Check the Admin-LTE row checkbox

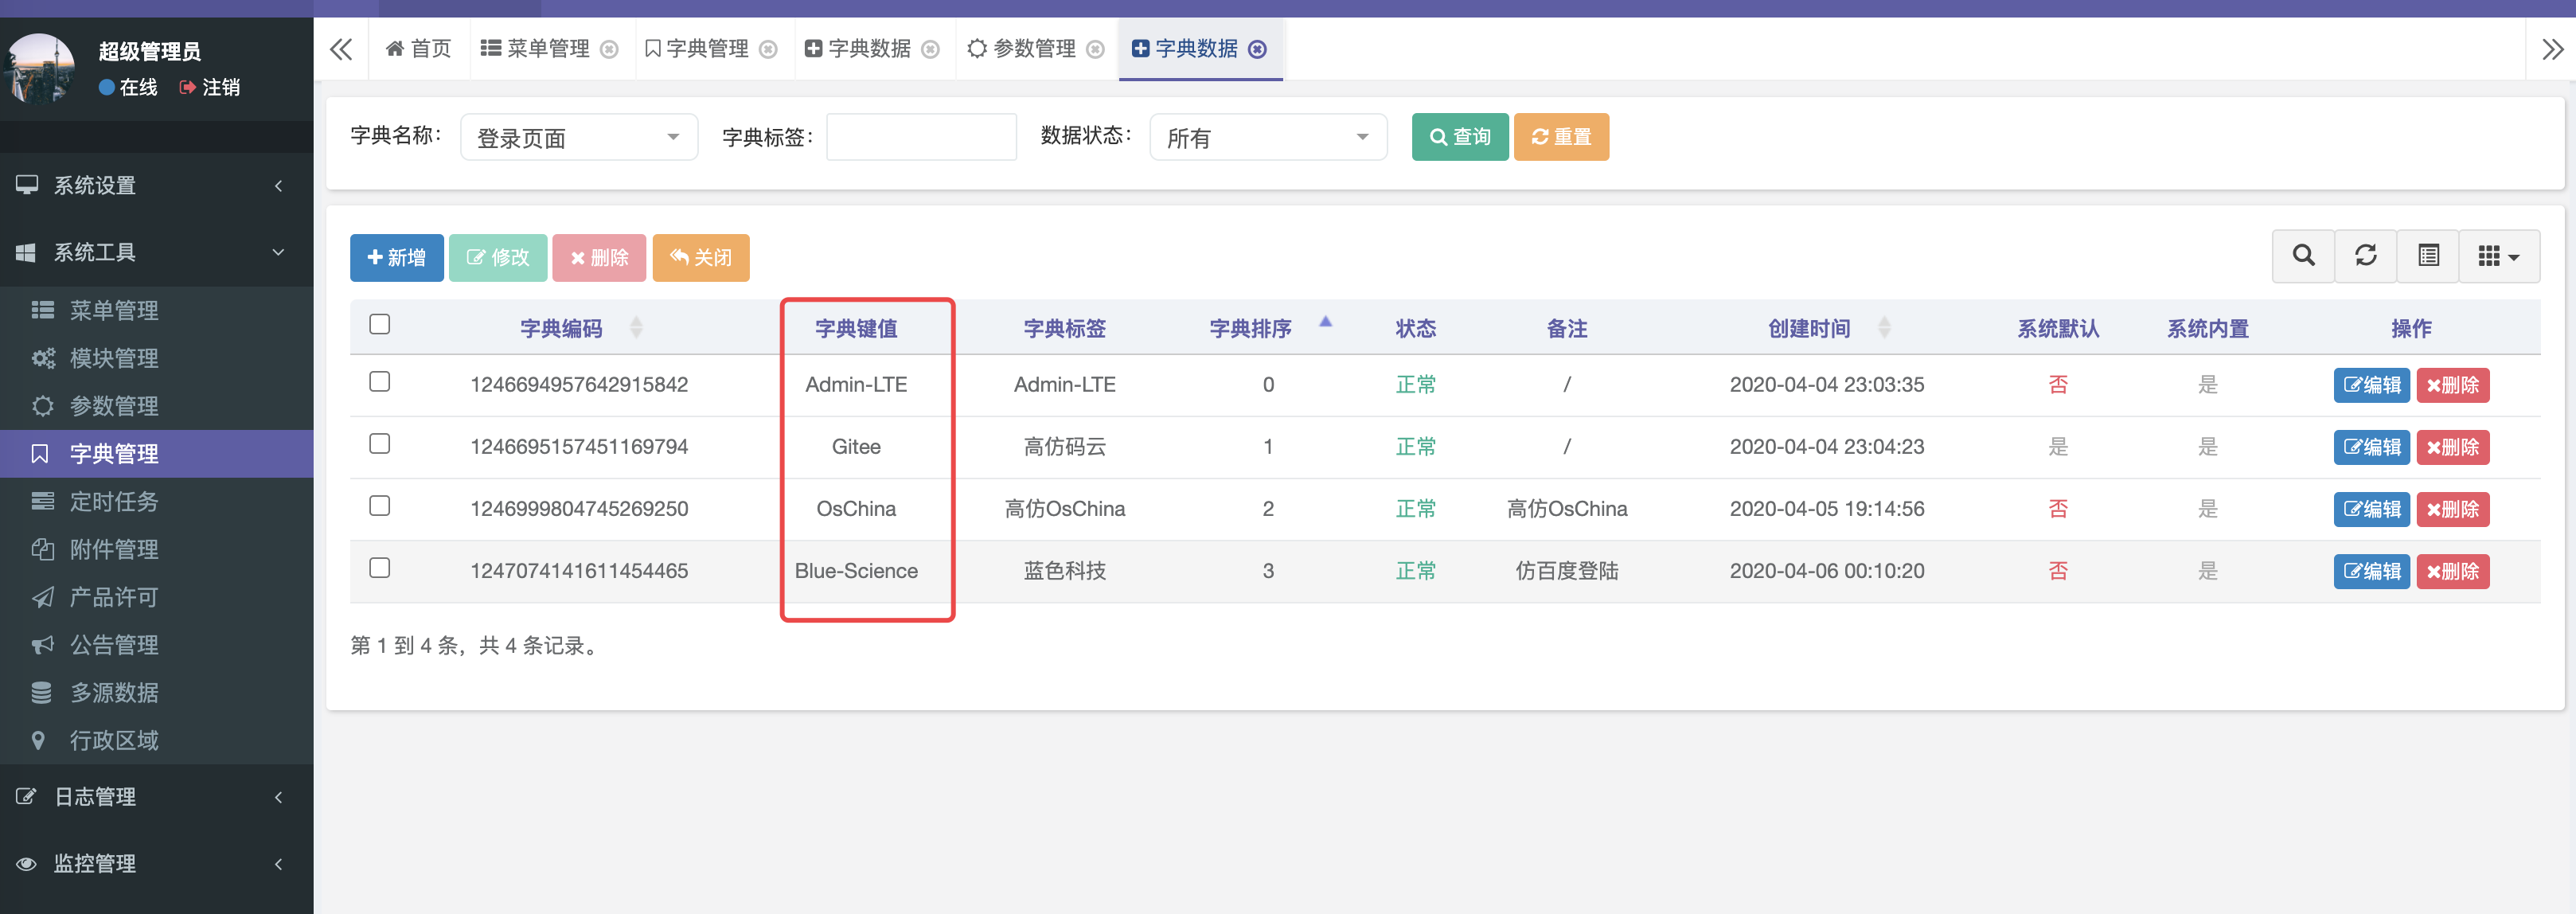click(379, 382)
